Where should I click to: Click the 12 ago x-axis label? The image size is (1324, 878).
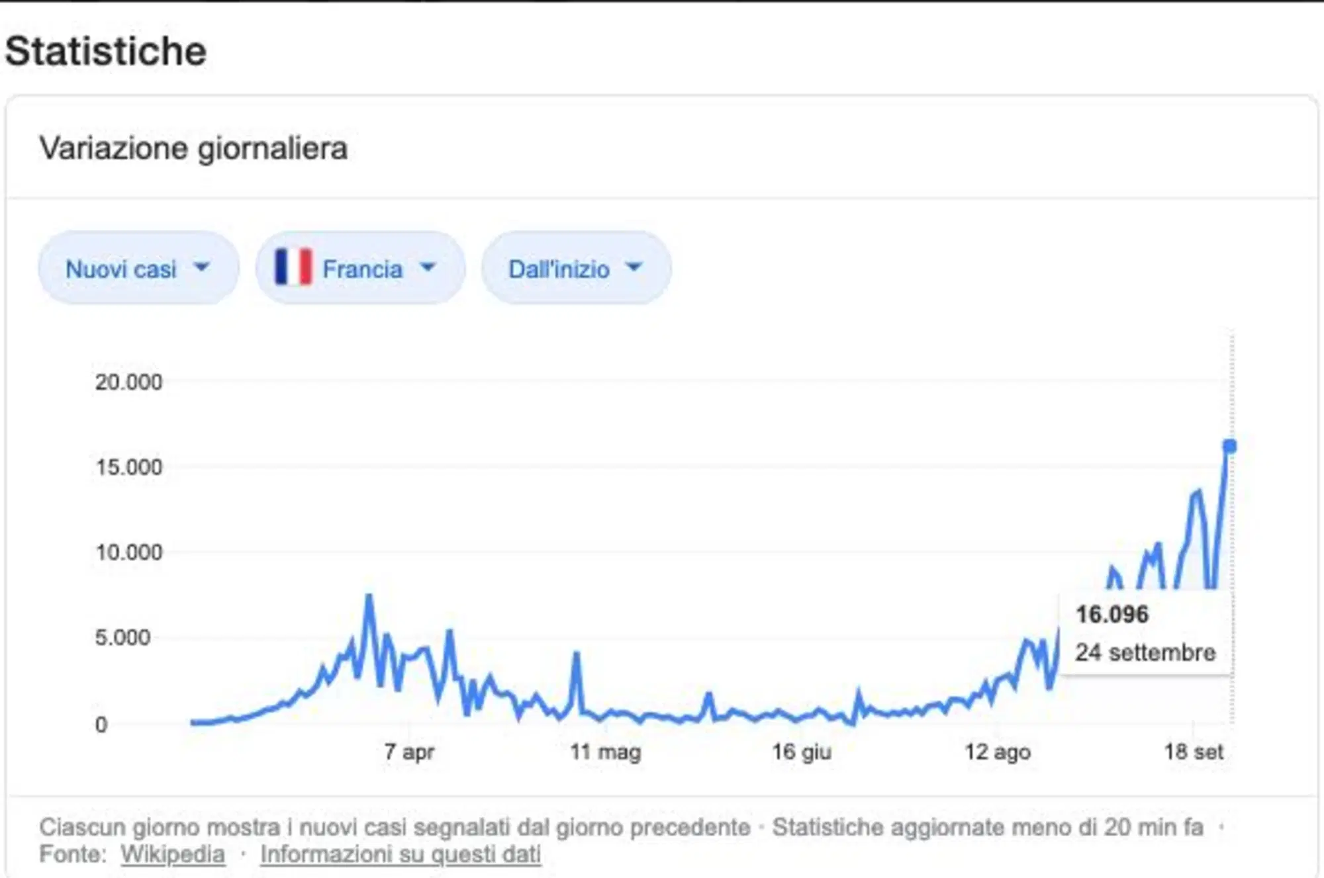(x=998, y=752)
